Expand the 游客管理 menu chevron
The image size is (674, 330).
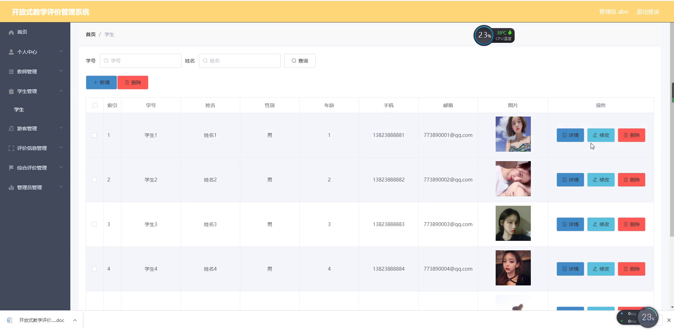coord(61,128)
